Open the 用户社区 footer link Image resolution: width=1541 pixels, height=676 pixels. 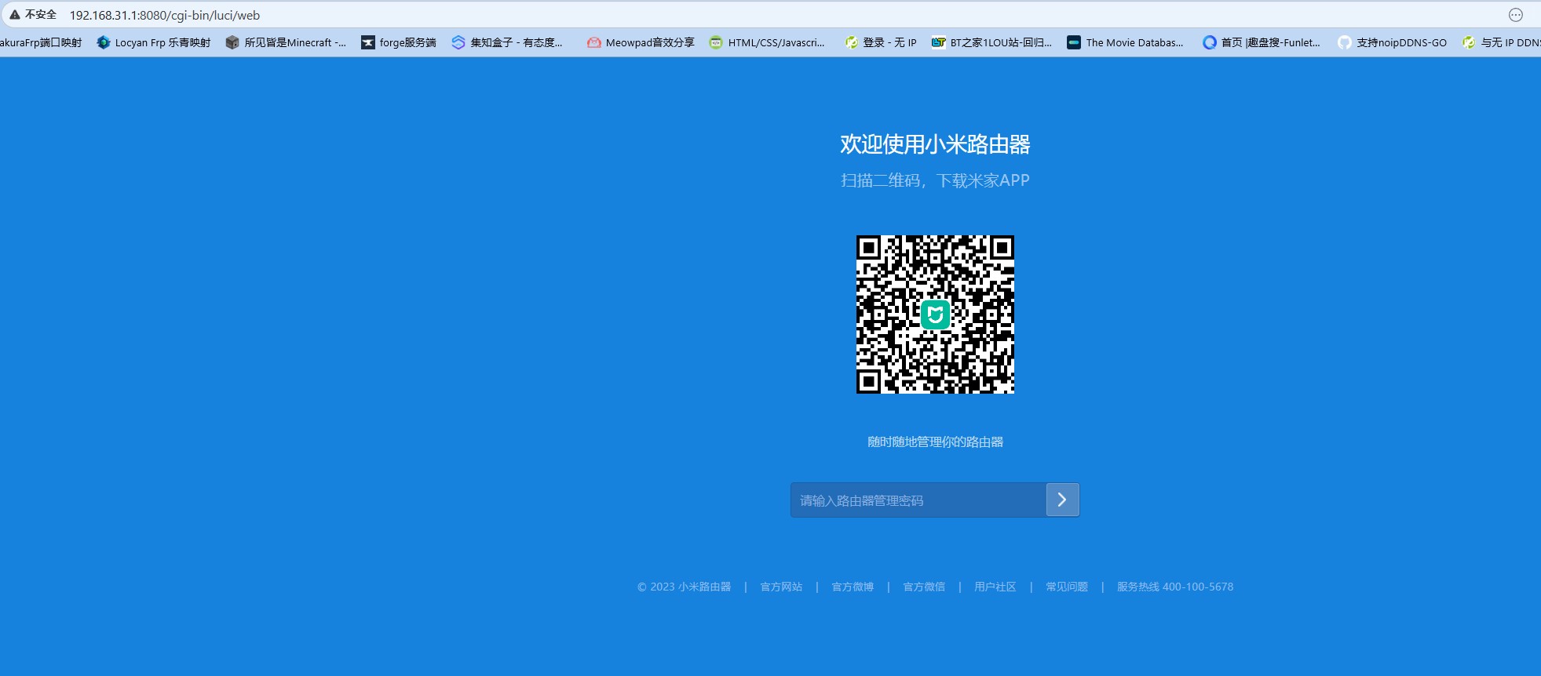(x=995, y=587)
